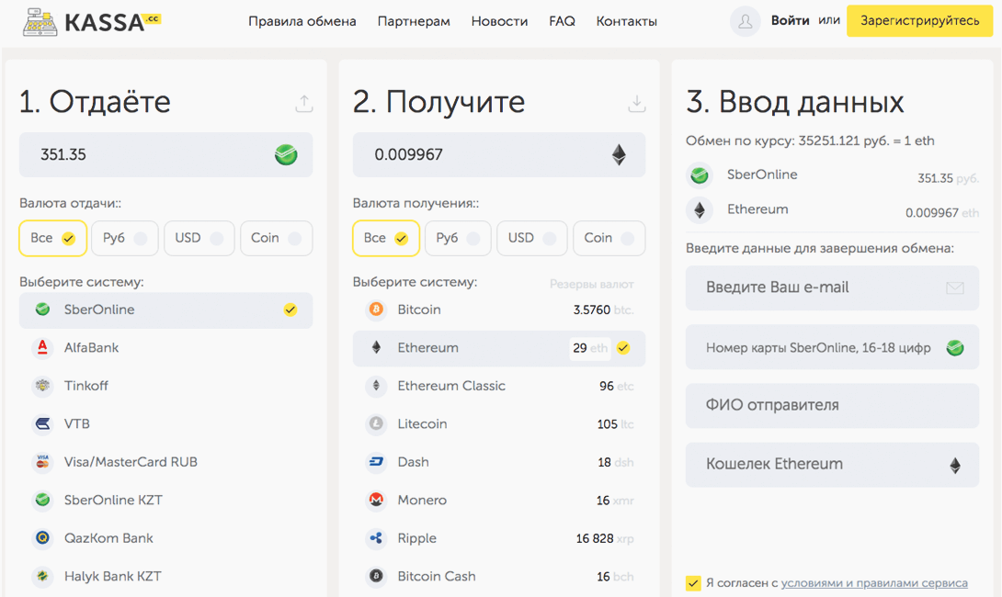Open the Контакты page

point(626,22)
